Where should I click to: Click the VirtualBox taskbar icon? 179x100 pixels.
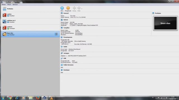point(44,98)
